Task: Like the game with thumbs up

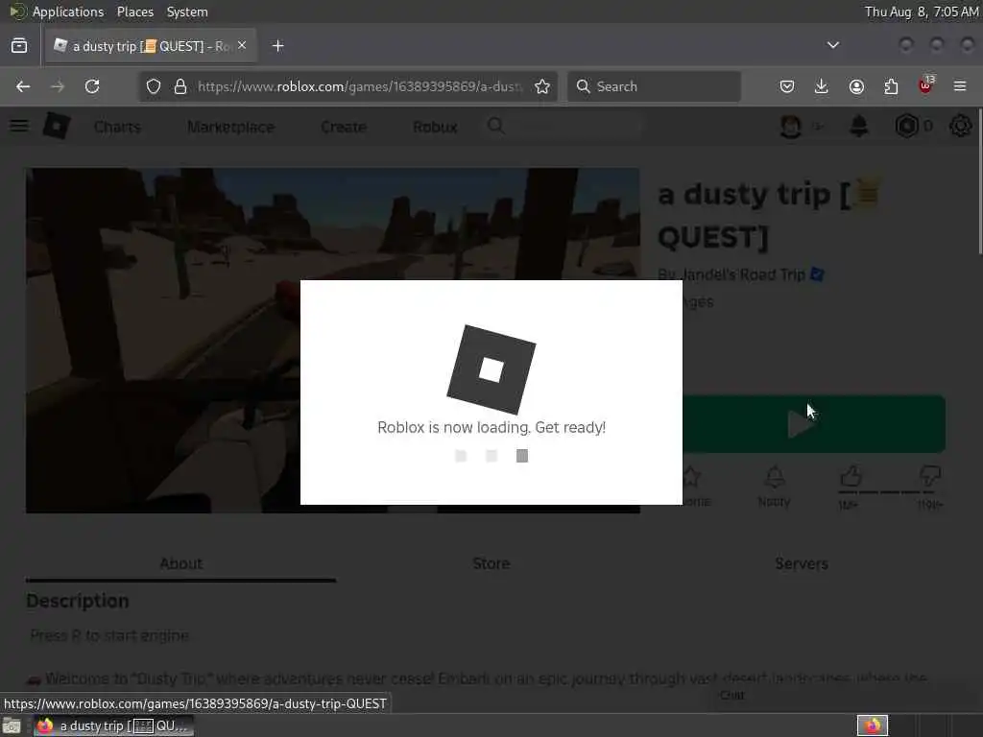Action: point(850,478)
